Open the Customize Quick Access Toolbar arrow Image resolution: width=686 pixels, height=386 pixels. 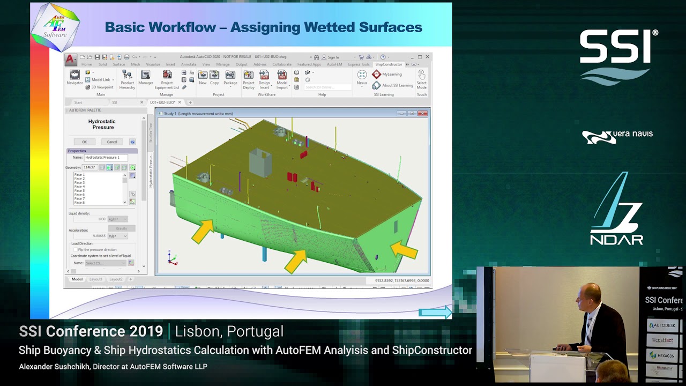point(155,57)
